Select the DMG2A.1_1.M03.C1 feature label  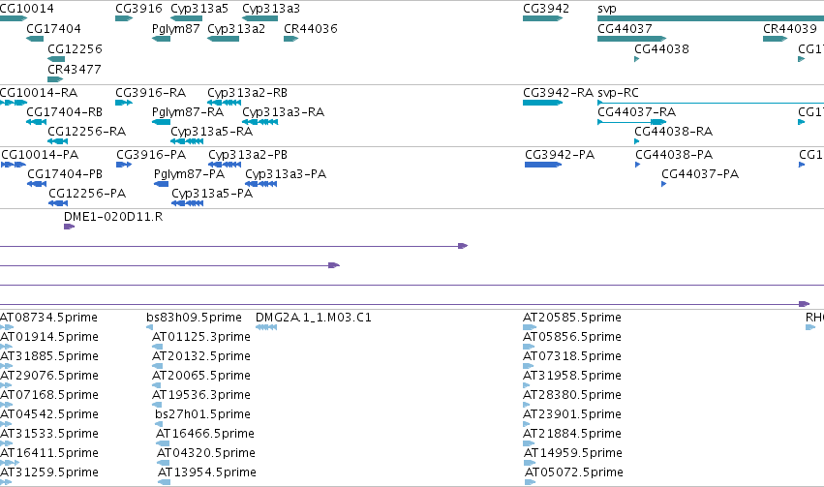pos(313,318)
